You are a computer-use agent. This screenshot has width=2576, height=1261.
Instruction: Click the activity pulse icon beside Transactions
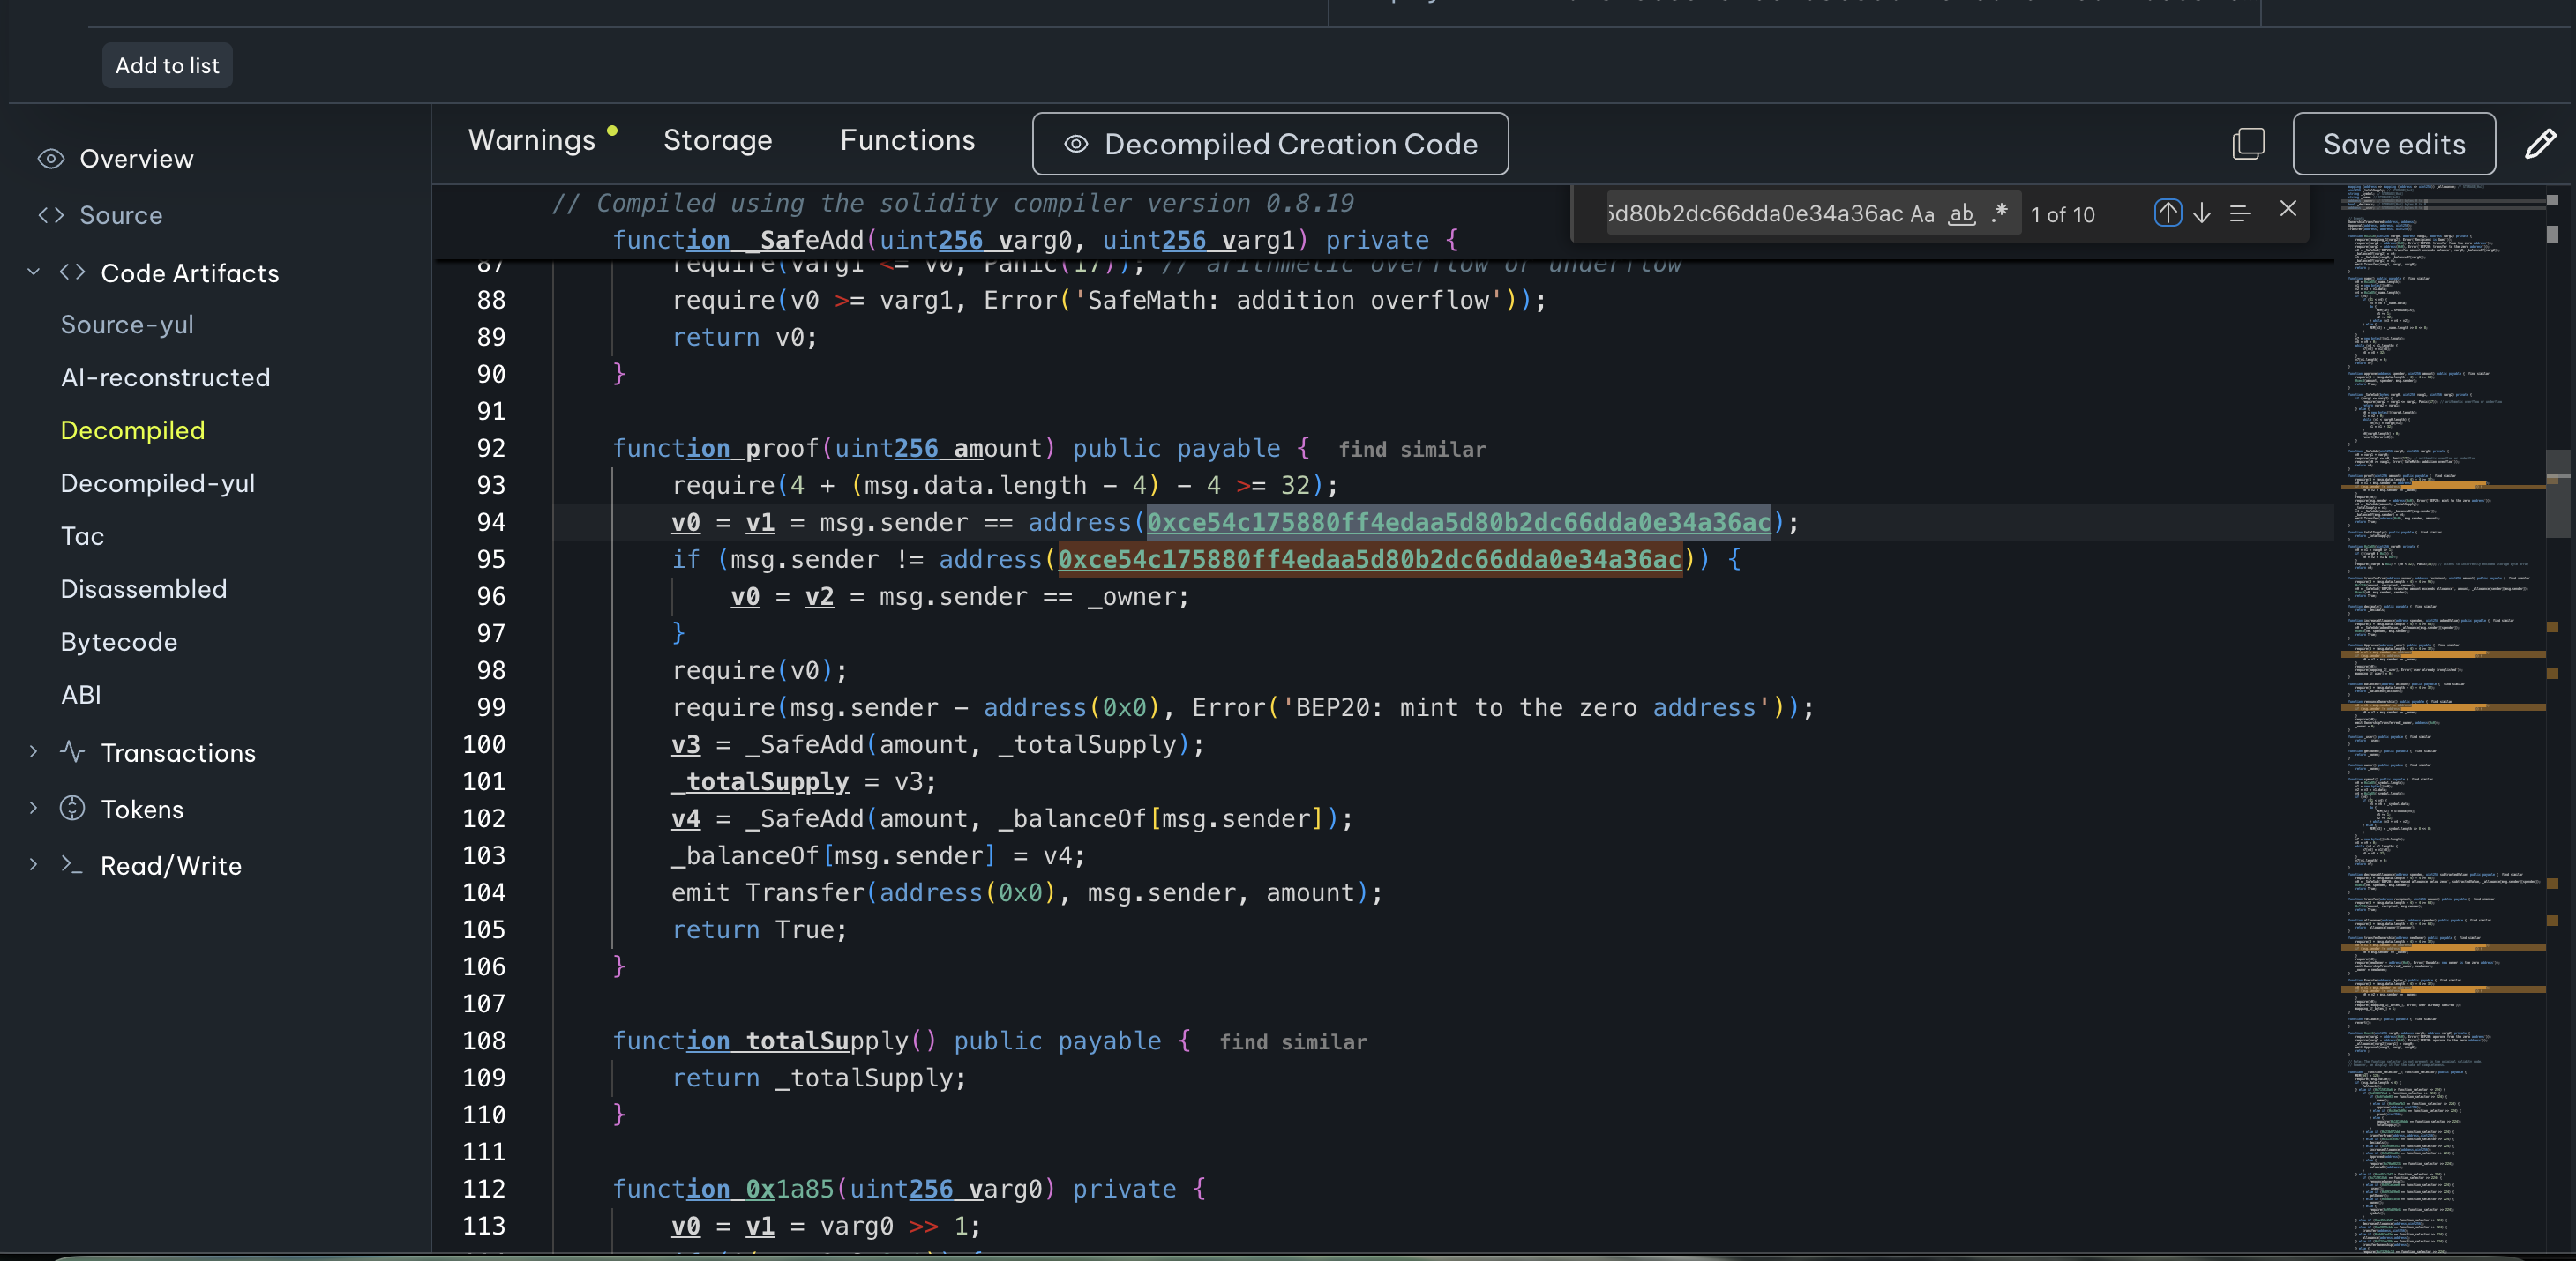(x=72, y=751)
